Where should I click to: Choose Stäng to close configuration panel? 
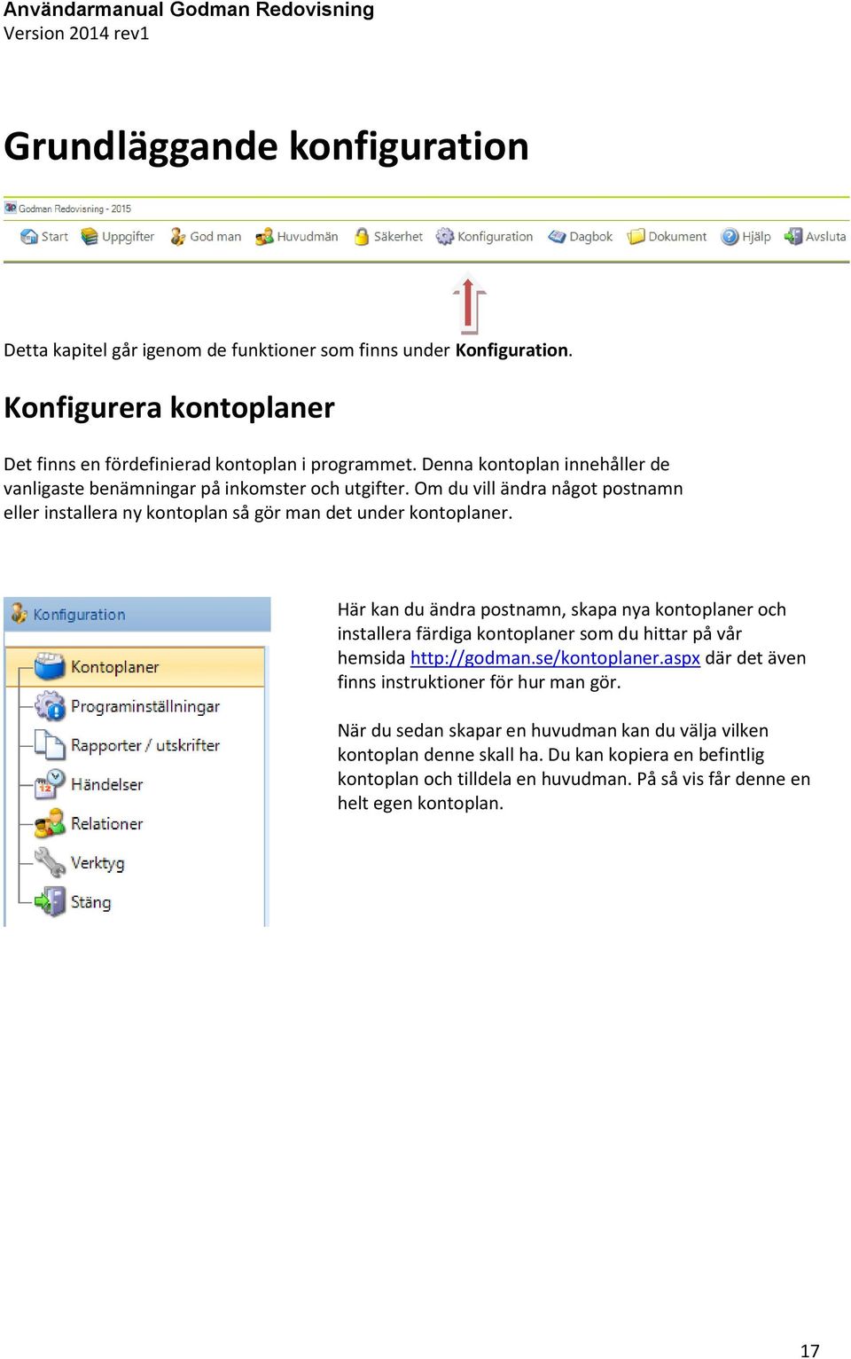90,903
